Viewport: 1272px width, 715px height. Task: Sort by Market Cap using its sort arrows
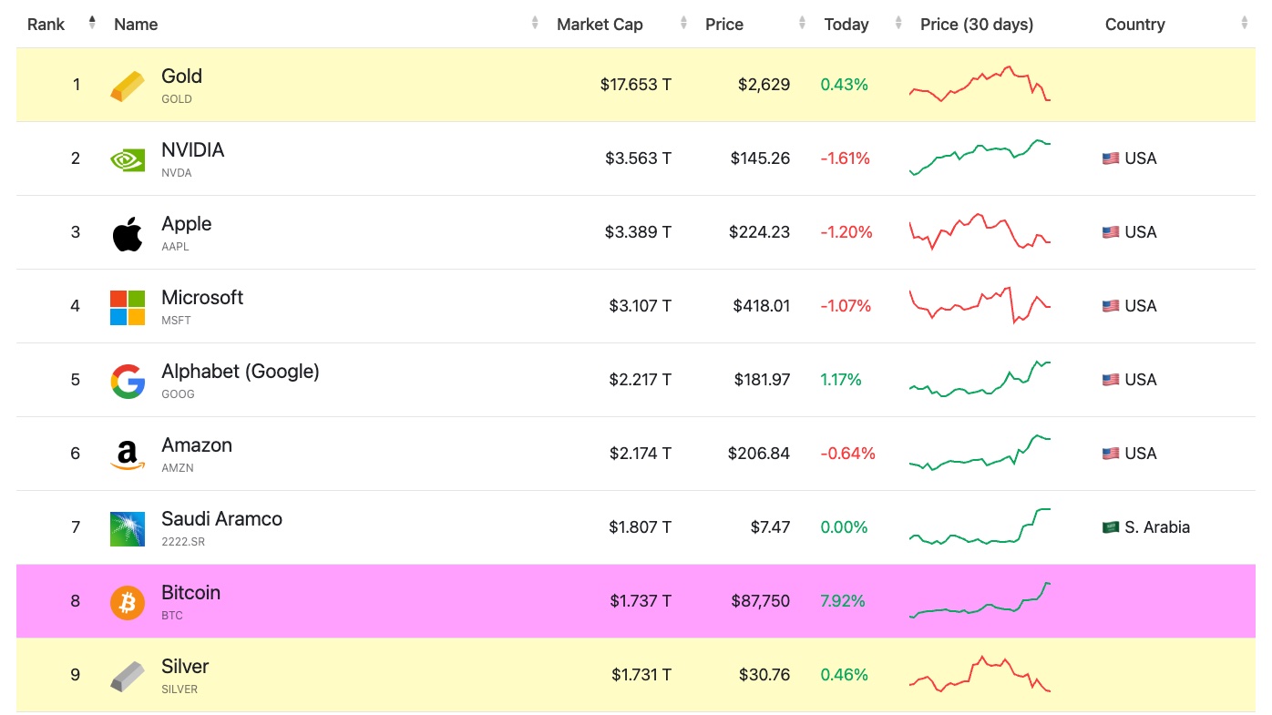click(683, 24)
